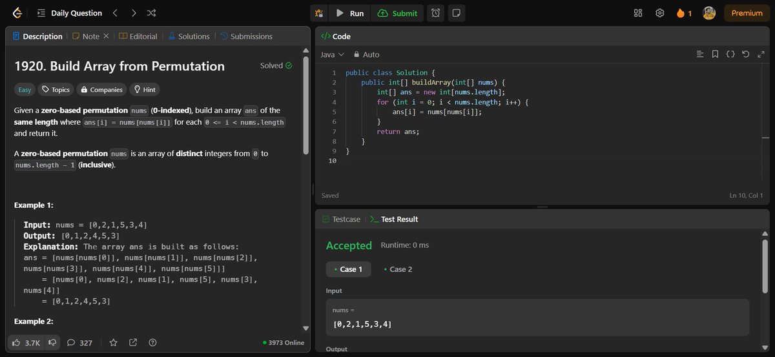Star the problem as favorite
775x357 pixels.
point(113,343)
